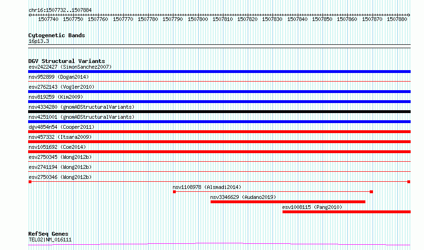This screenshot has height=250, width=424.
Task: Click the pink TELO2 gene track line
Action: (219, 244)
